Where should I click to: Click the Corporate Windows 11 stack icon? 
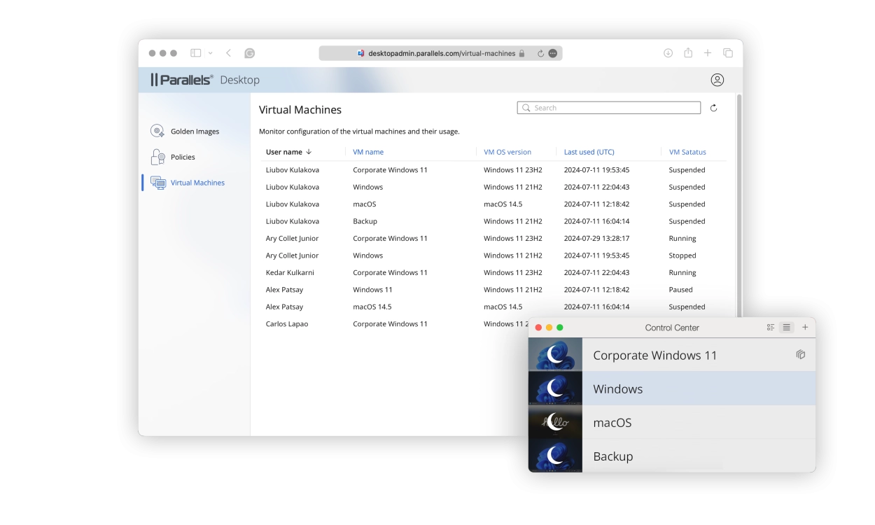click(x=801, y=355)
